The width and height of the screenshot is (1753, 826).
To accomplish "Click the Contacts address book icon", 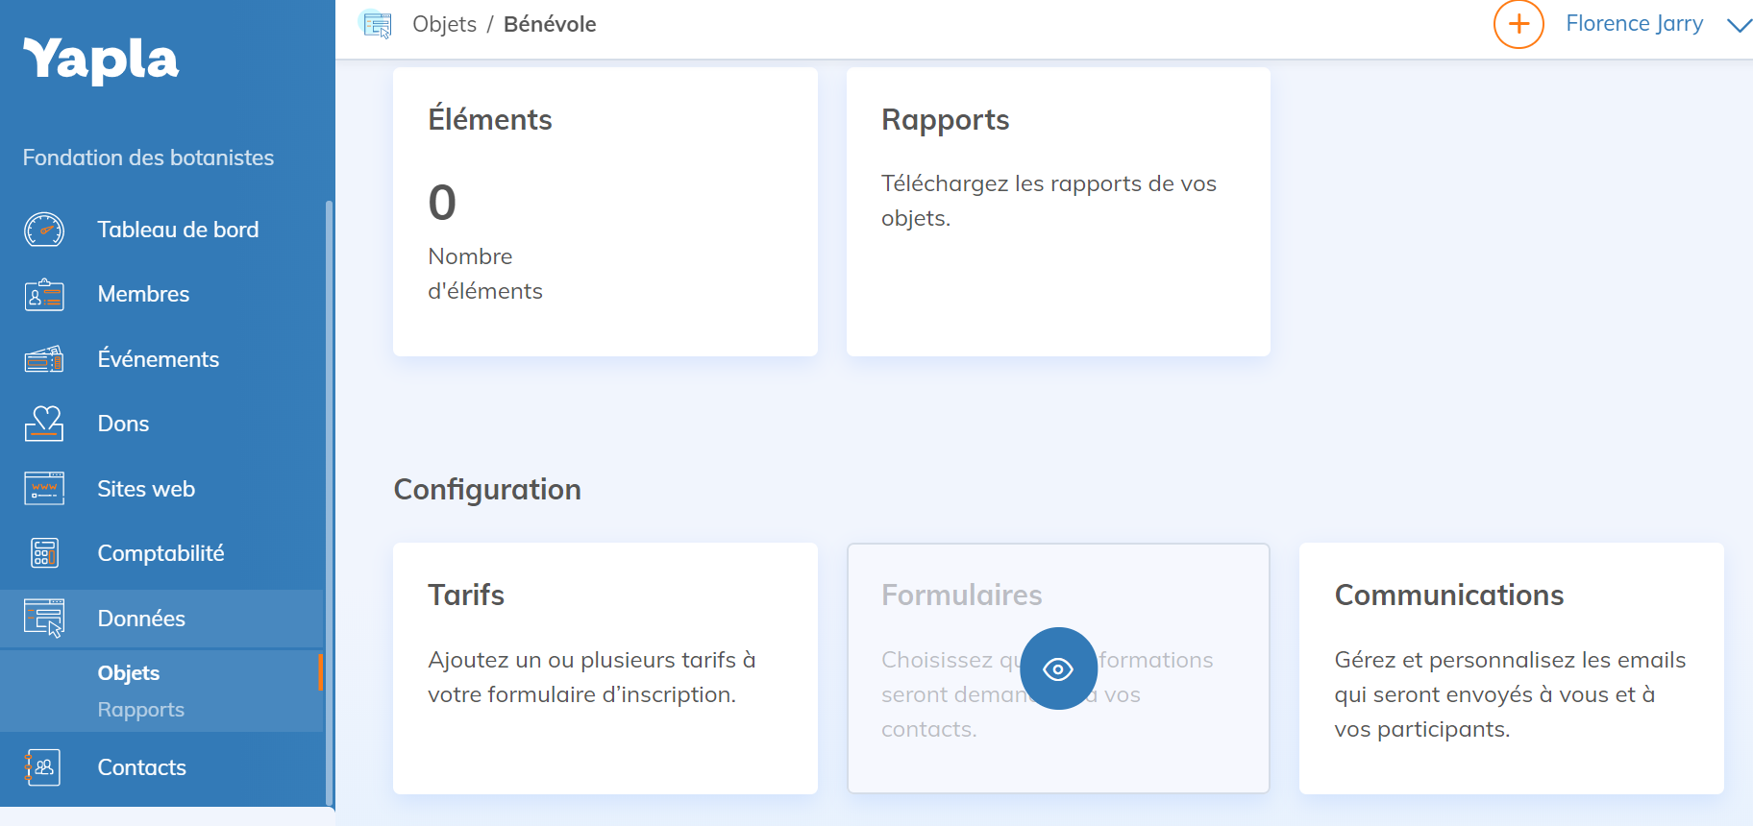I will [x=44, y=767].
